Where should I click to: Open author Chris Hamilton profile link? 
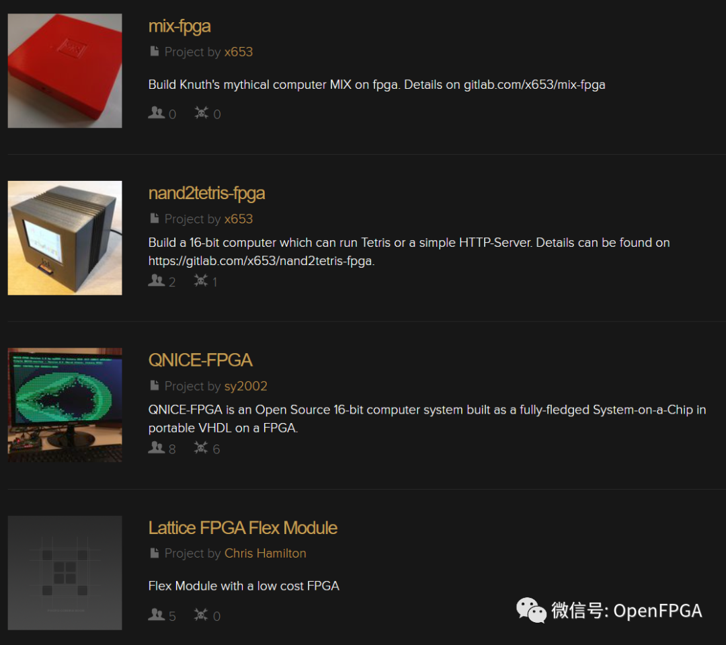pos(266,554)
